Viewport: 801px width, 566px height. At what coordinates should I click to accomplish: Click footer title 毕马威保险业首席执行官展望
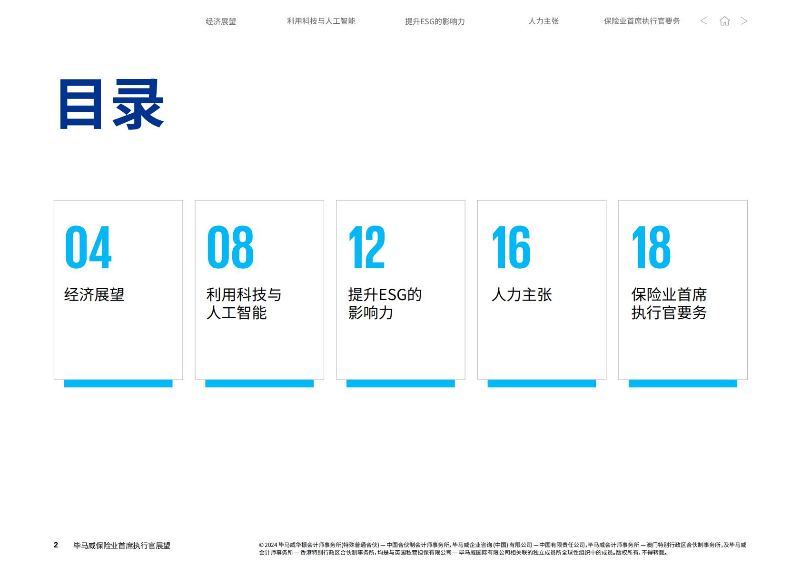tap(122, 546)
